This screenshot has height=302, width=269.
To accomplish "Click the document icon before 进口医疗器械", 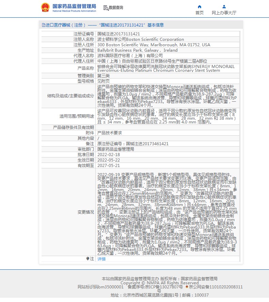I will [43, 25].
